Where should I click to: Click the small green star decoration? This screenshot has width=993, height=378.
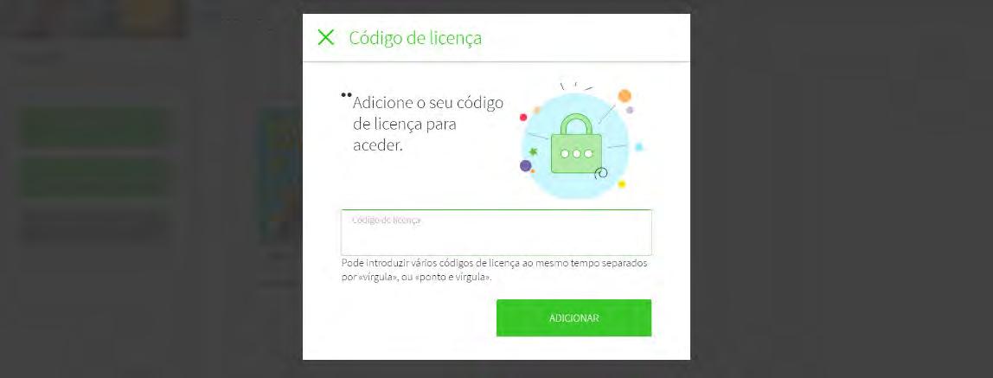tap(534, 152)
